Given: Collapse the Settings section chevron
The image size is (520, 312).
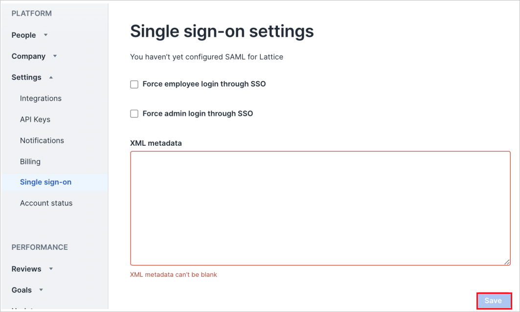Looking at the screenshot, I should click(x=51, y=77).
